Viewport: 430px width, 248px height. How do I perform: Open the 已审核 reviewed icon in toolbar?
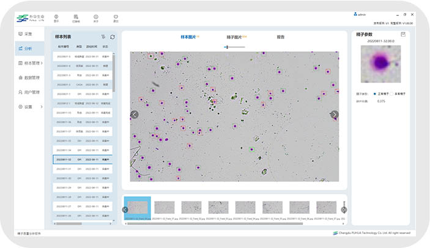75,18
